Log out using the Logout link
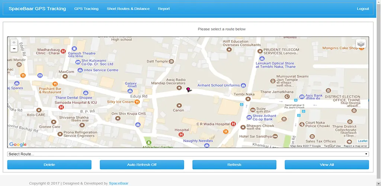Screen dimensions: 381x186 tap(363, 9)
